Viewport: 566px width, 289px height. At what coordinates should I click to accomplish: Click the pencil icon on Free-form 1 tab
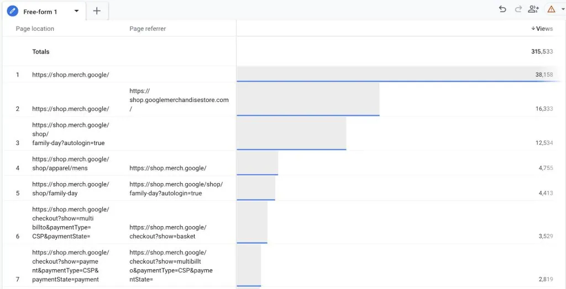[x=13, y=11]
